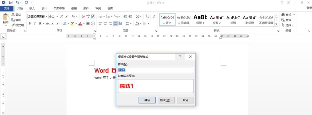The image size is (312, 115).
Task: Undo the last action
Action: point(17,2)
